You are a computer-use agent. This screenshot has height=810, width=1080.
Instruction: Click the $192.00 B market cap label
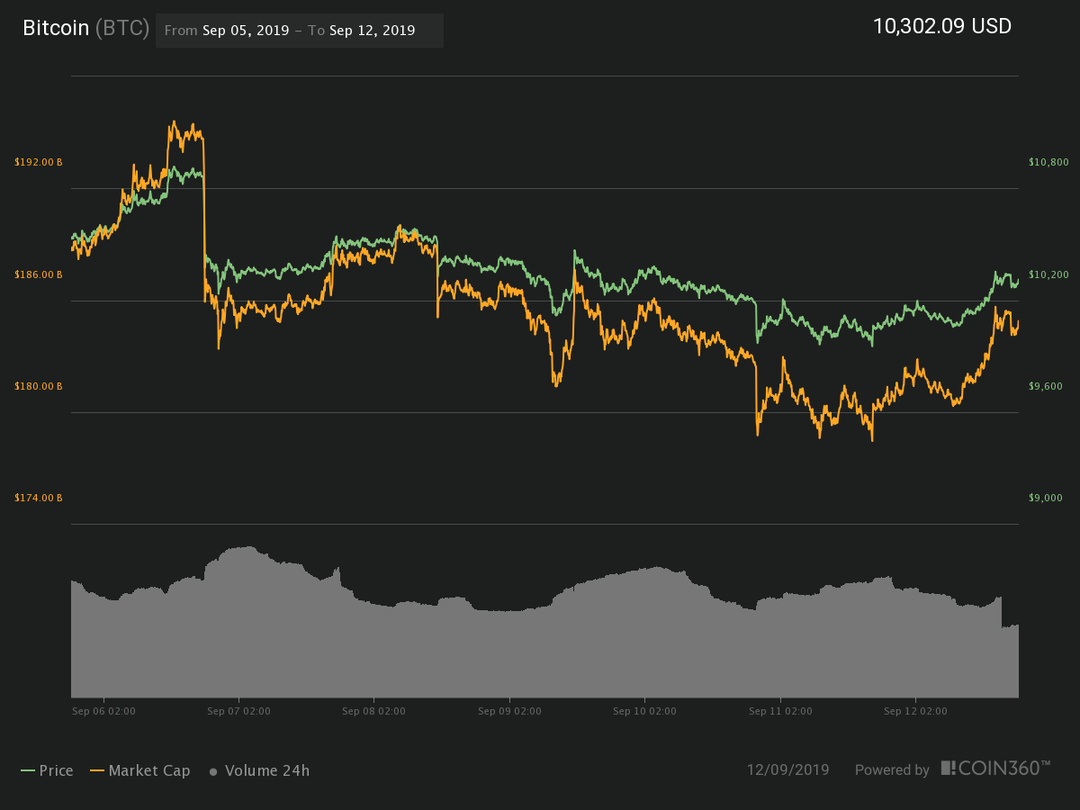(39, 162)
